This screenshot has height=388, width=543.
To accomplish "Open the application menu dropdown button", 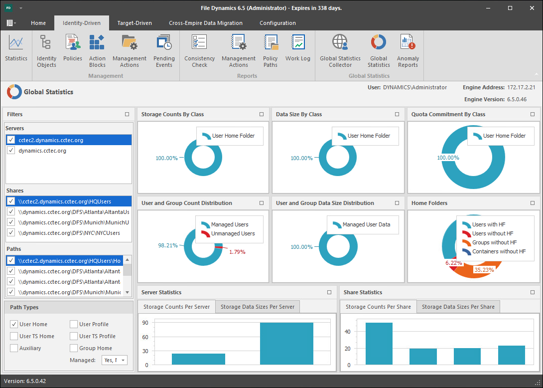I will click(x=11, y=23).
